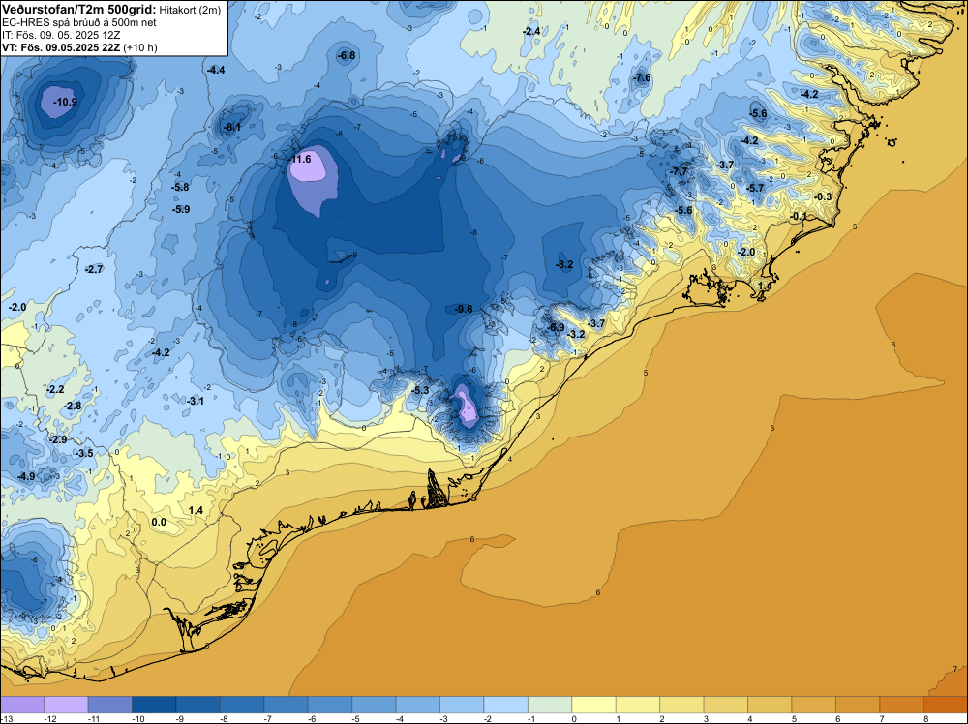Click the -8.1 temperature value
This screenshot has width=968, height=724.
[231, 127]
